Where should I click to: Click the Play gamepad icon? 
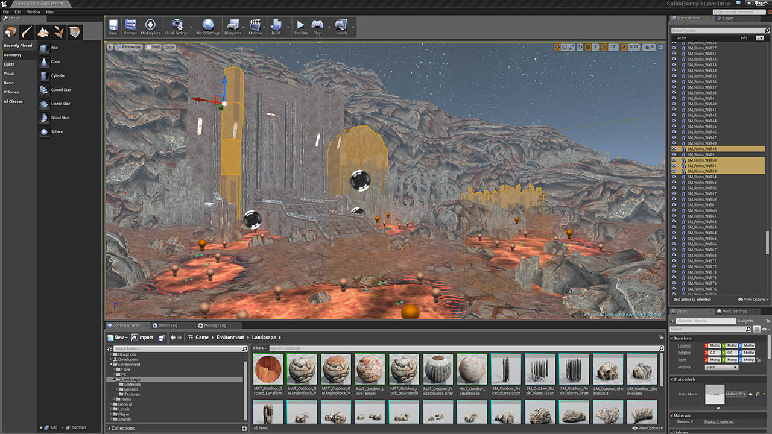(x=317, y=27)
